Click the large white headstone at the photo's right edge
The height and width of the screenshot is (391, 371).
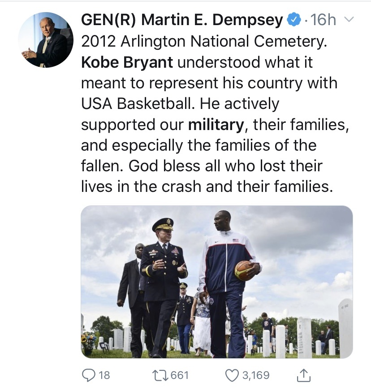click(345, 326)
